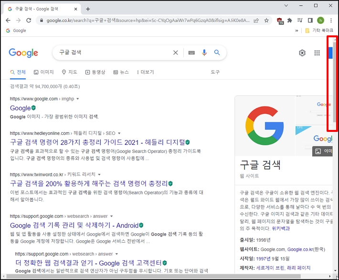Open the tab search chevron in the title bar
Screen dimensions: 339x280
pyautogui.click(x=286, y=5)
